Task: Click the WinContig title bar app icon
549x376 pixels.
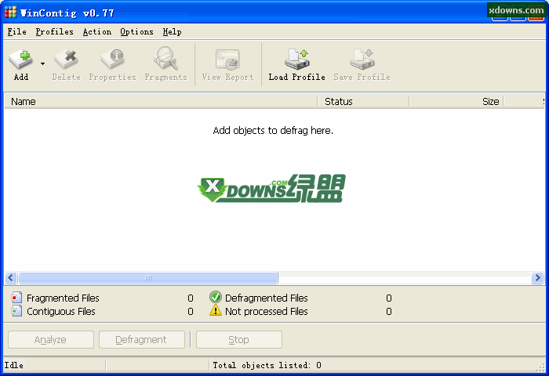Action: (x=10, y=13)
